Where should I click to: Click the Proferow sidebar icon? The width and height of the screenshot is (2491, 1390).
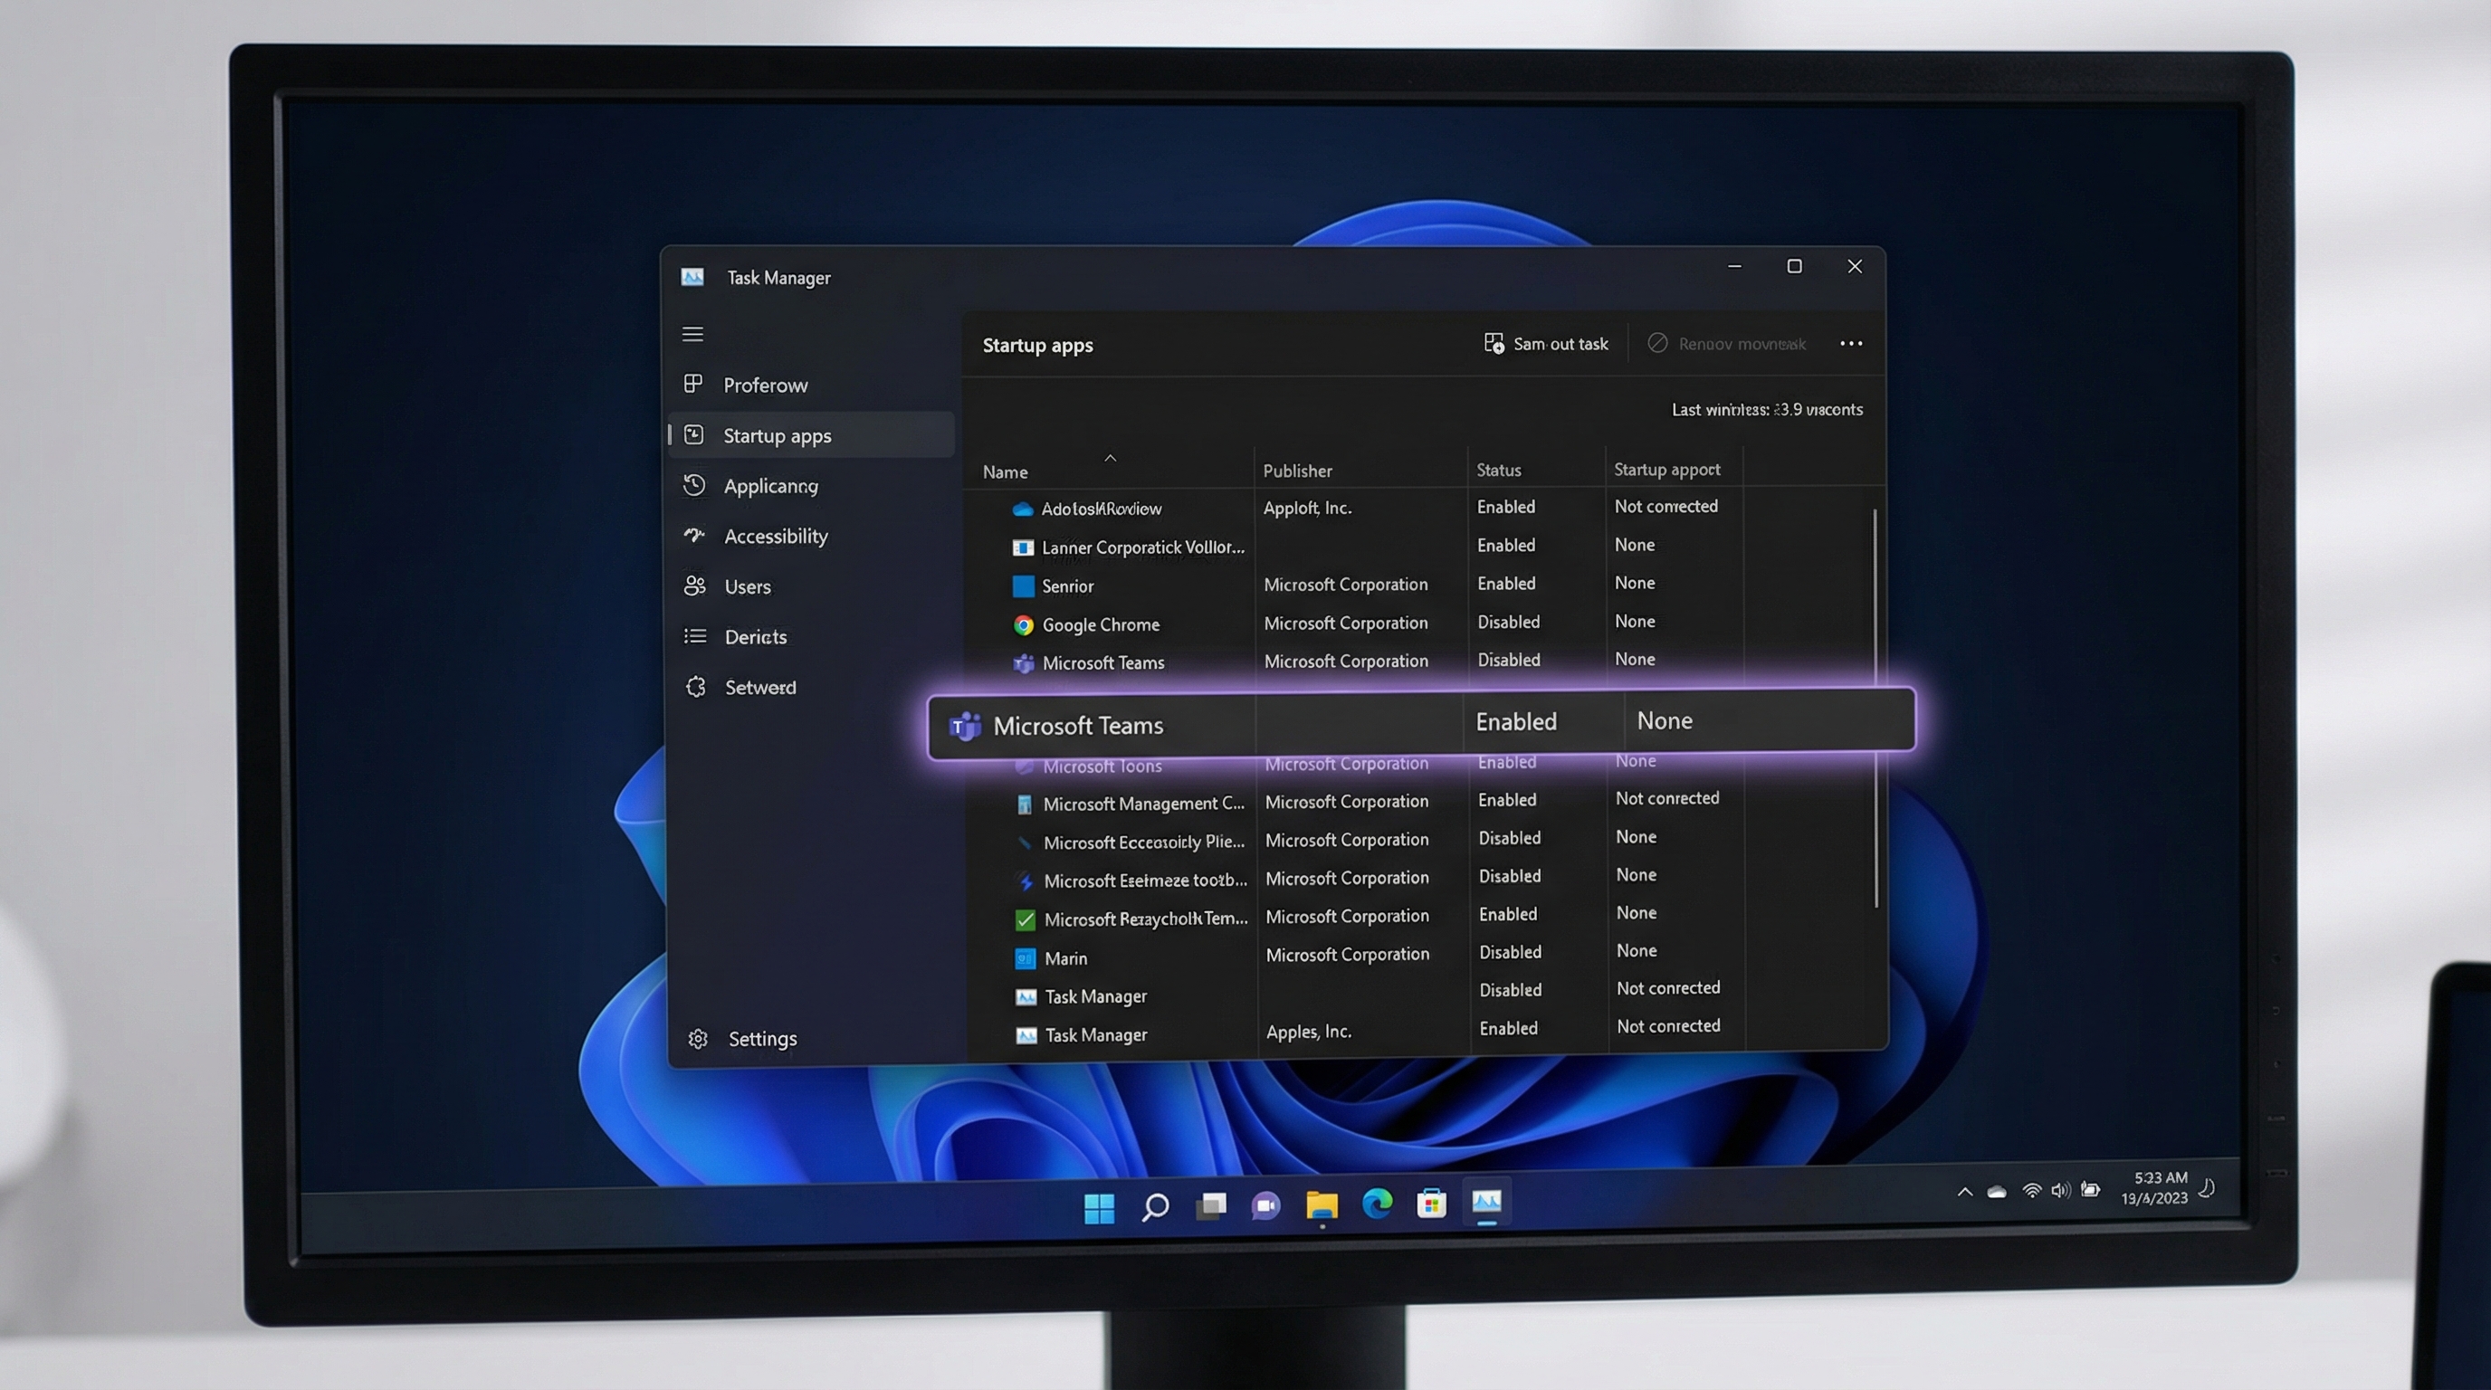click(x=693, y=384)
